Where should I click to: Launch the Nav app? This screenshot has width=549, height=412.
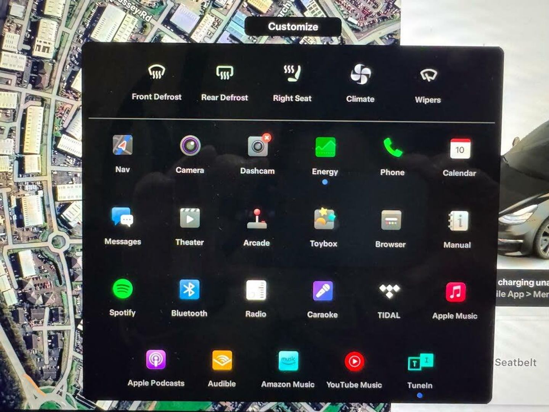[122, 153]
